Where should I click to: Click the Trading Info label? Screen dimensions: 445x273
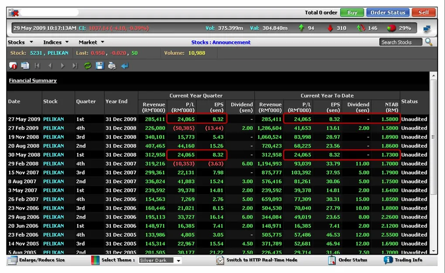pos(408,260)
